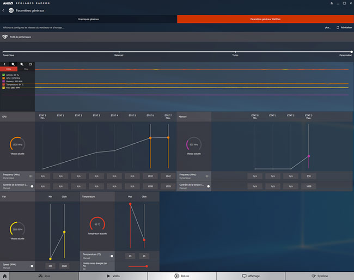Select the Balanced performance profile point
354x280 pixels.
pyautogui.click(x=119, y=52)
